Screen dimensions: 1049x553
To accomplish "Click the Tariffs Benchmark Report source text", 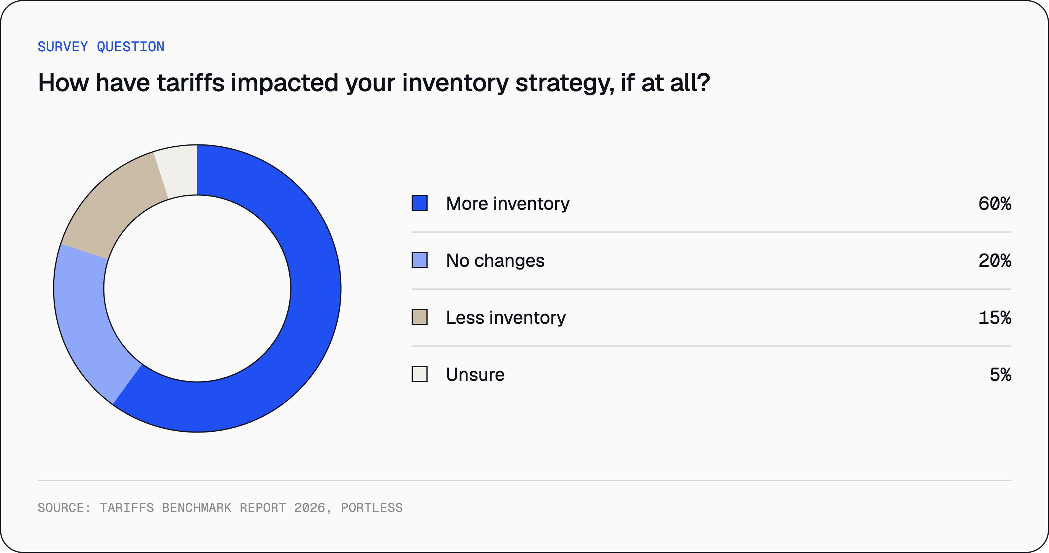I will point(220,507).
